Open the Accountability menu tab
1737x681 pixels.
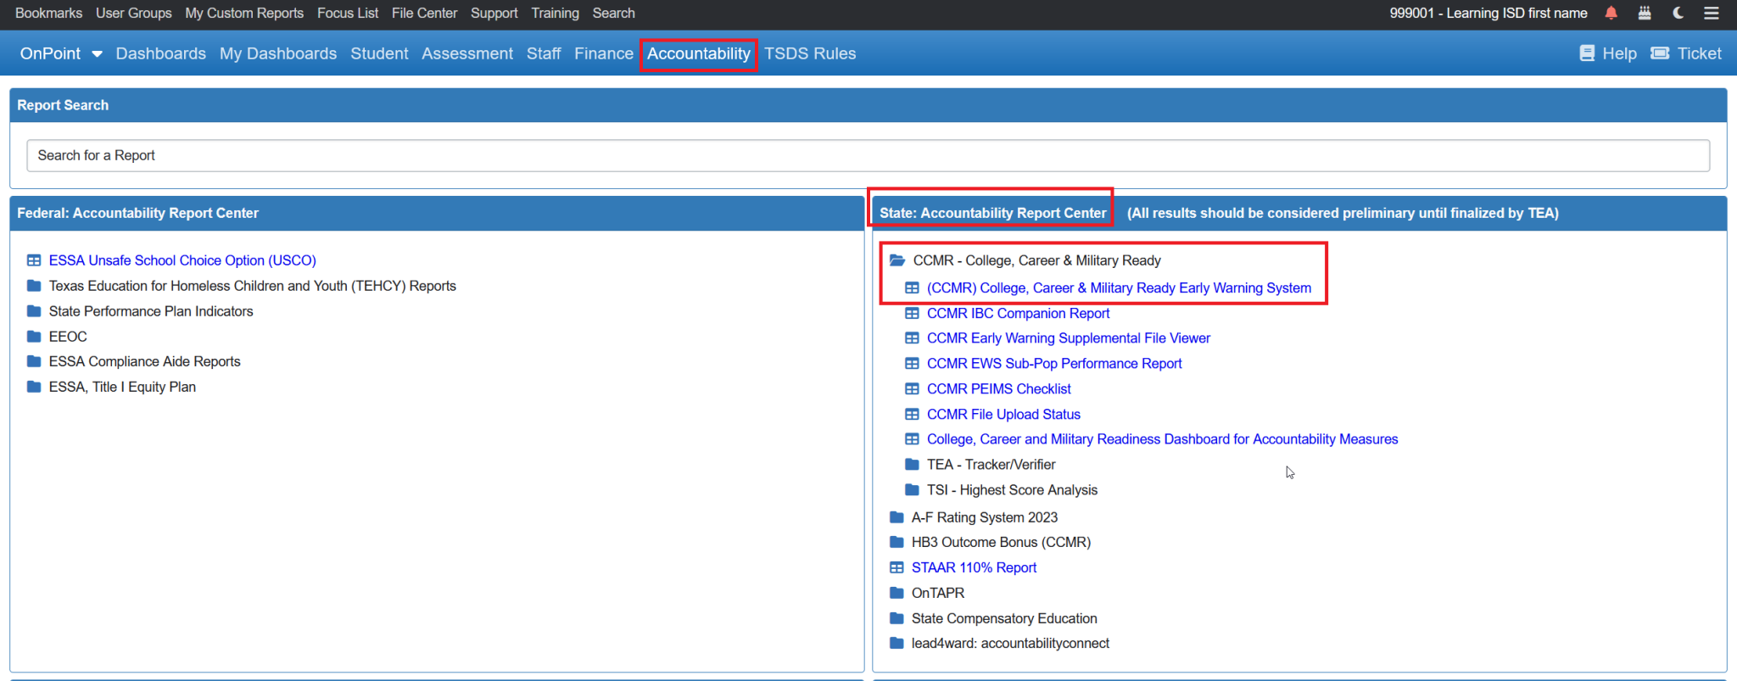(698, 53)
